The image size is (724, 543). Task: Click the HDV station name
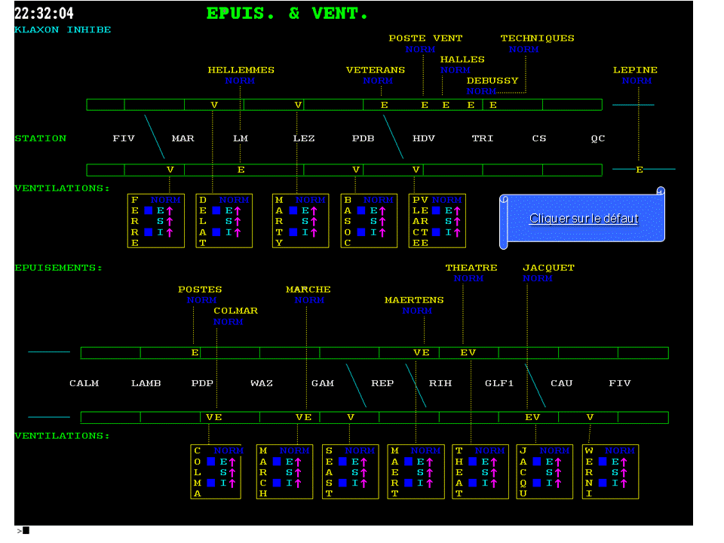[x=423, y=139]
